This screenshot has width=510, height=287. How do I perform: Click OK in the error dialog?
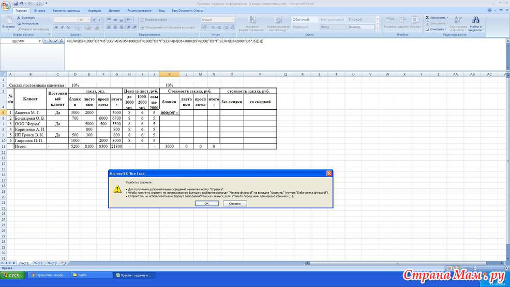coord(206,204)
